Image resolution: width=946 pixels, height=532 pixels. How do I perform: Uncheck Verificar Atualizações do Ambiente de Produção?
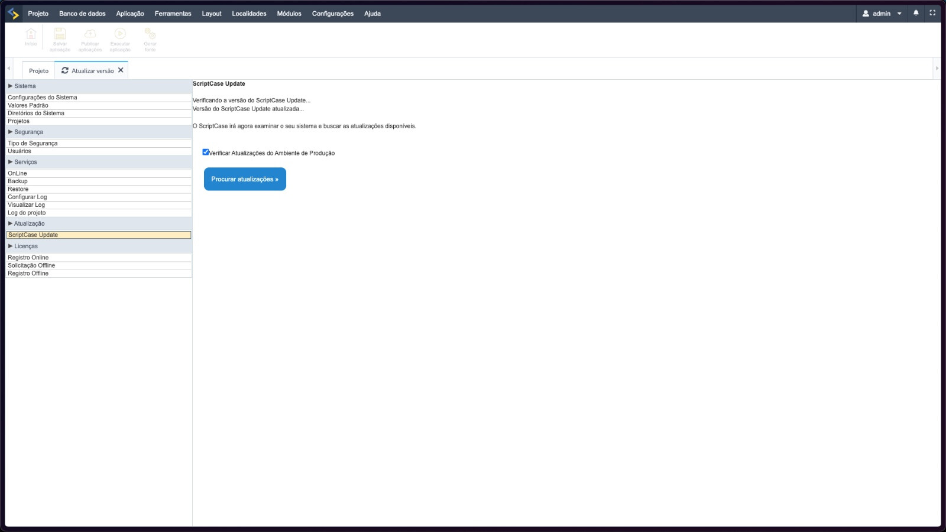click(206, 153)
